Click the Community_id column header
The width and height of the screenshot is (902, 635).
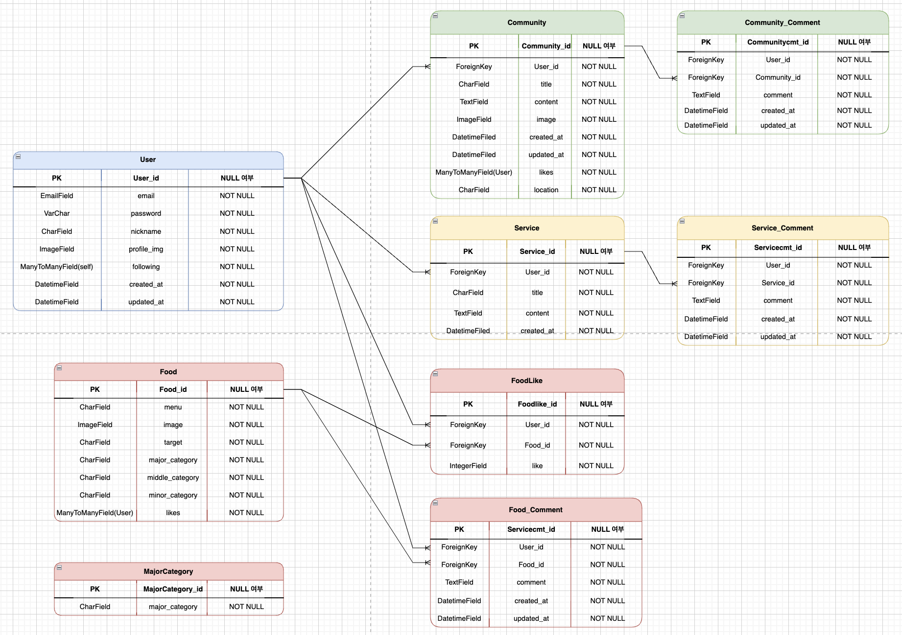point(546,45)
